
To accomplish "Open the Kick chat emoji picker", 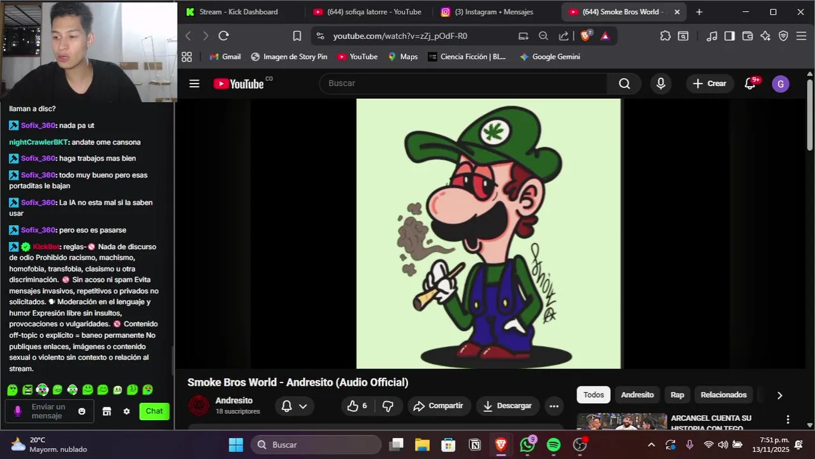I will (82, 412).
